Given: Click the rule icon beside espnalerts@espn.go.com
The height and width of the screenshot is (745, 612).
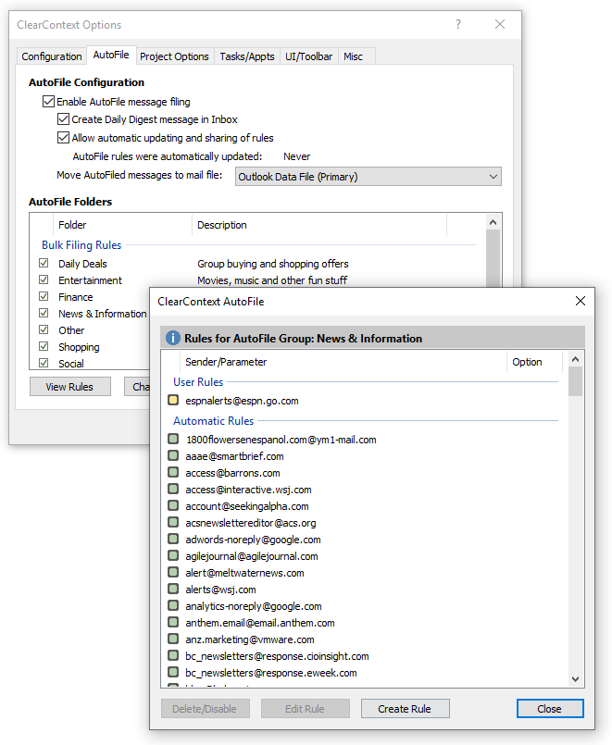Looking at the screenshot, I should 173,400.
